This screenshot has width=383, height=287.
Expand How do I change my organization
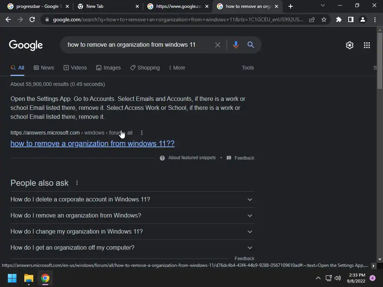pyautogui.click(x=132, y=232)
